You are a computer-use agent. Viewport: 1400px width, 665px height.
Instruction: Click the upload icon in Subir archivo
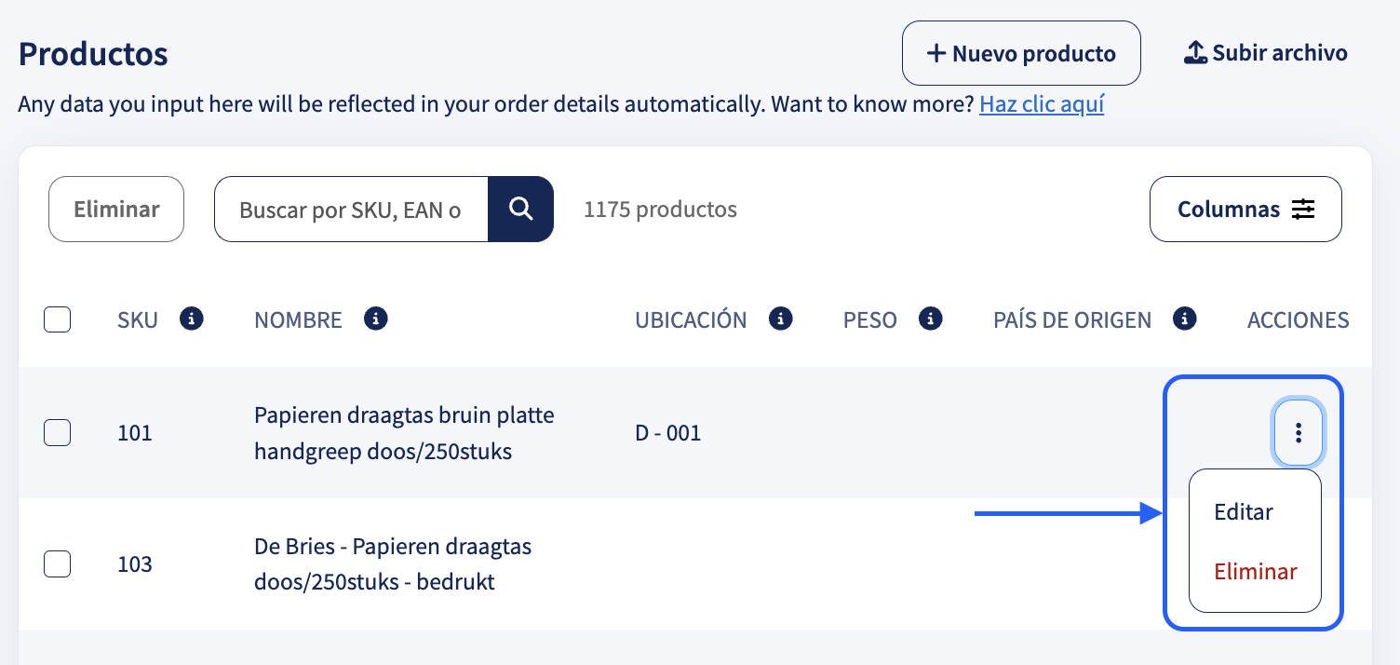(x=1195, y=53)
